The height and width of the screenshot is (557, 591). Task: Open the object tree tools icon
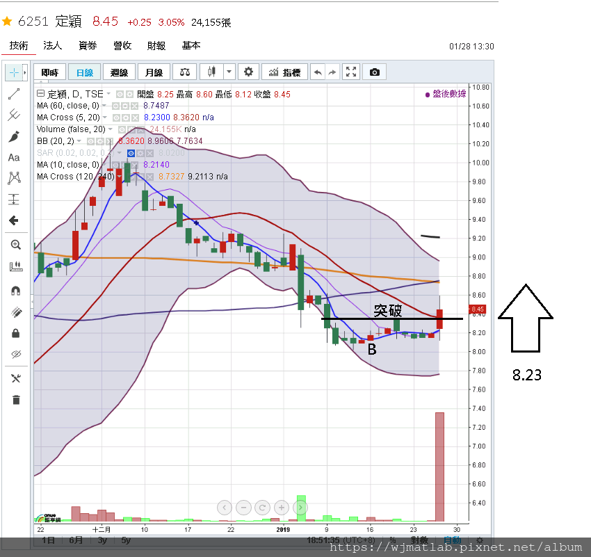tap(15, 378)
